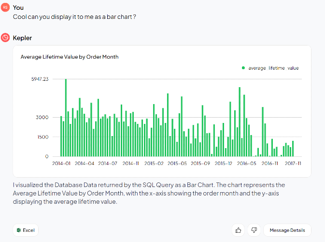Select the tallest bar near 2014-01
This screenshot has height=242, width=325.
[66, 118]
